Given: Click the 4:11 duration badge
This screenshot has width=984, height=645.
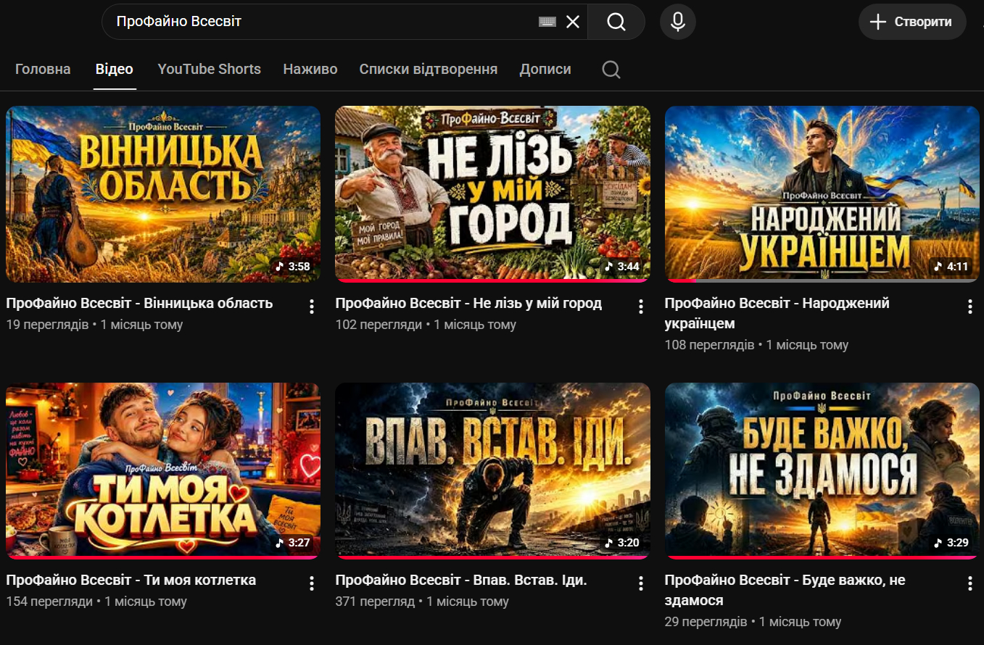Looking at the screenshot, I should tap(951, 266).
